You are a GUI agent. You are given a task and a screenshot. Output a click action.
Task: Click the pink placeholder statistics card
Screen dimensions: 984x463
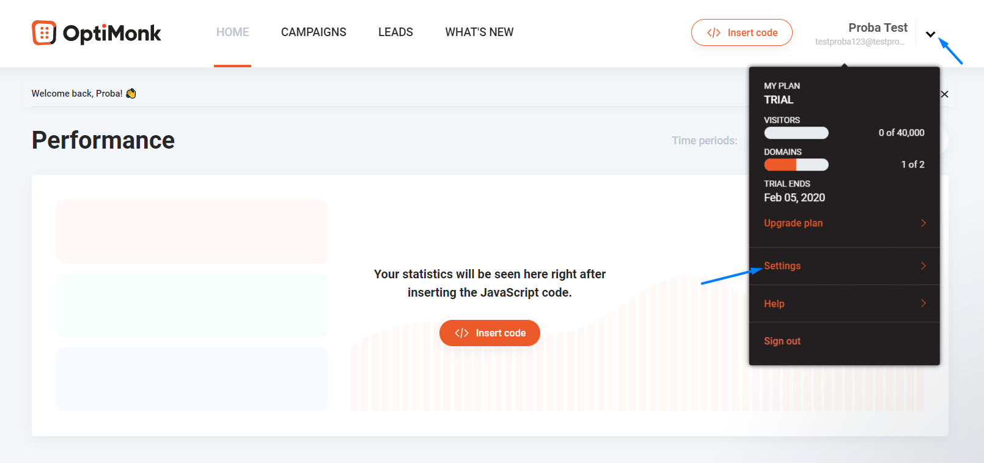pos(192,232)
